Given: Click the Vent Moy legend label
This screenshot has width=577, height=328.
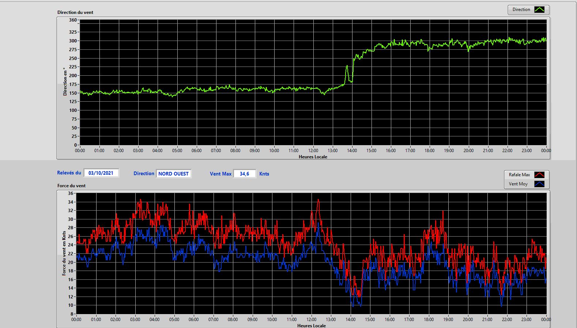Looking at the screenshot, I should pos(518,184).
